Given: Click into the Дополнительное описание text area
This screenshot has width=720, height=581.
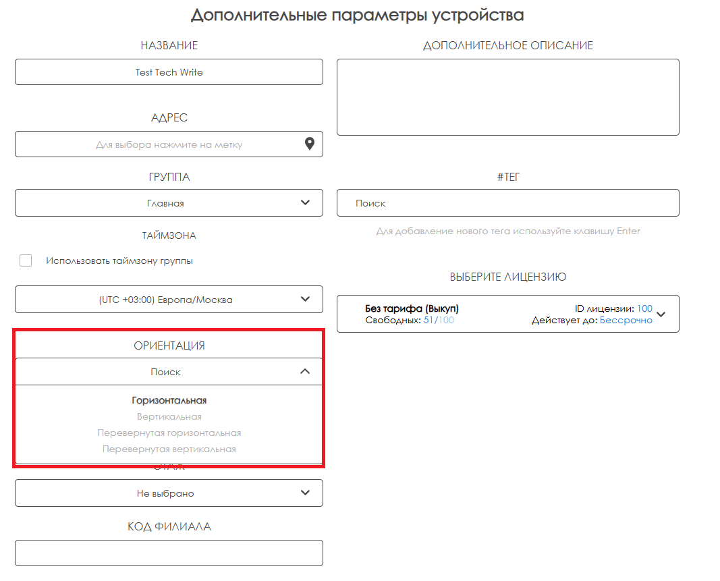Looking at the screenshot, I should [507, 97].
